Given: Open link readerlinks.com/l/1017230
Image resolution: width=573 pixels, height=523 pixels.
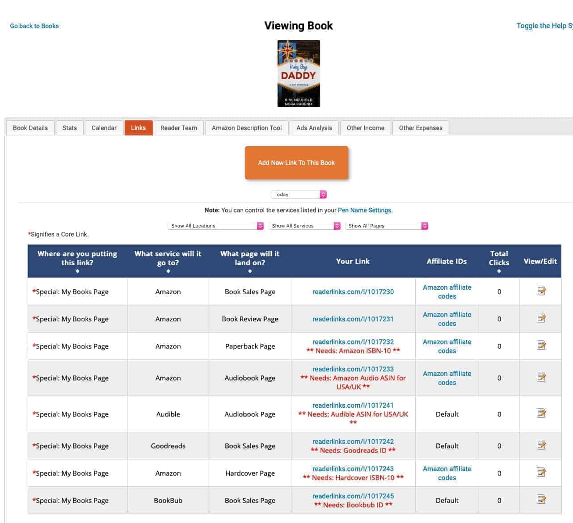Looking at the screenshot, I should 353,292.
